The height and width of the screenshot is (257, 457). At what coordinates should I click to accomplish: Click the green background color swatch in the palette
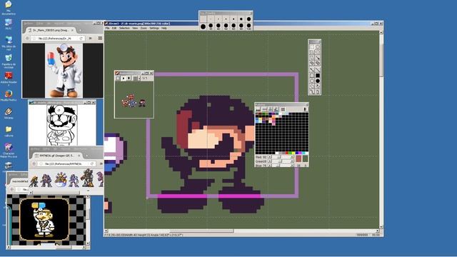pos(305,158)
